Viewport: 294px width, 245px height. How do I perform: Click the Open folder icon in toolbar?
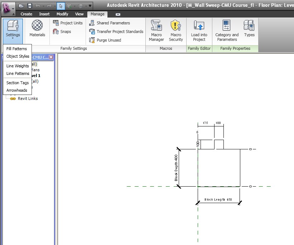(x=21, y=6)
